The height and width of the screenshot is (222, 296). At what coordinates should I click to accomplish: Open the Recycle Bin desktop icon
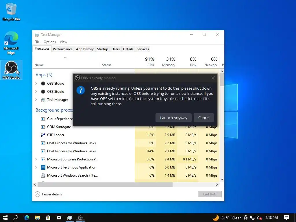click(11, 12)
